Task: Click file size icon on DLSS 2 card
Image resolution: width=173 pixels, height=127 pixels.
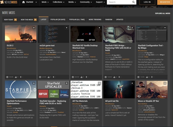Action: coord(7,77)
